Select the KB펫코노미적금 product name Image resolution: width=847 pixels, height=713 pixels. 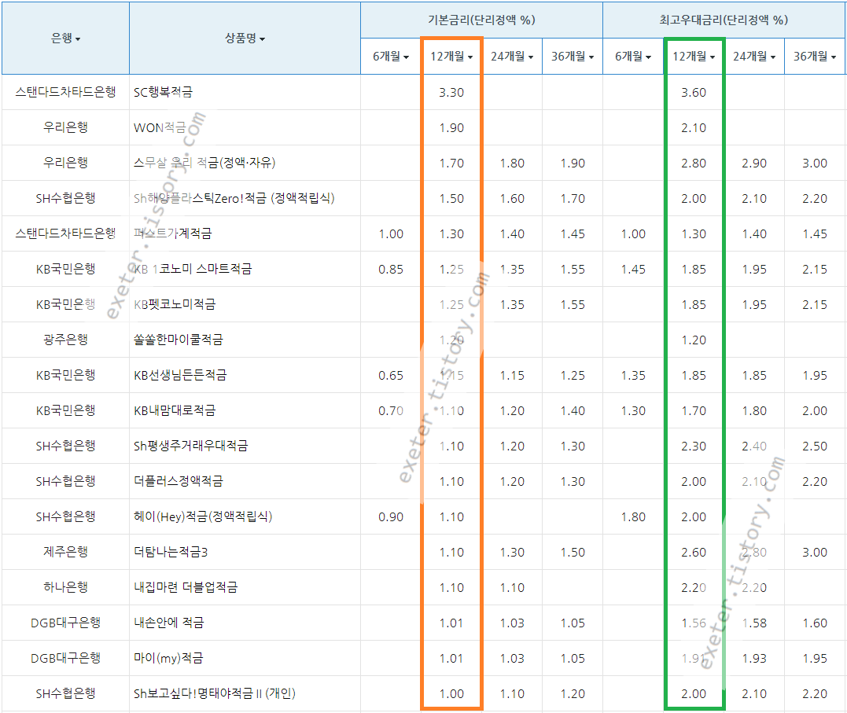click(x=175, y=304)
